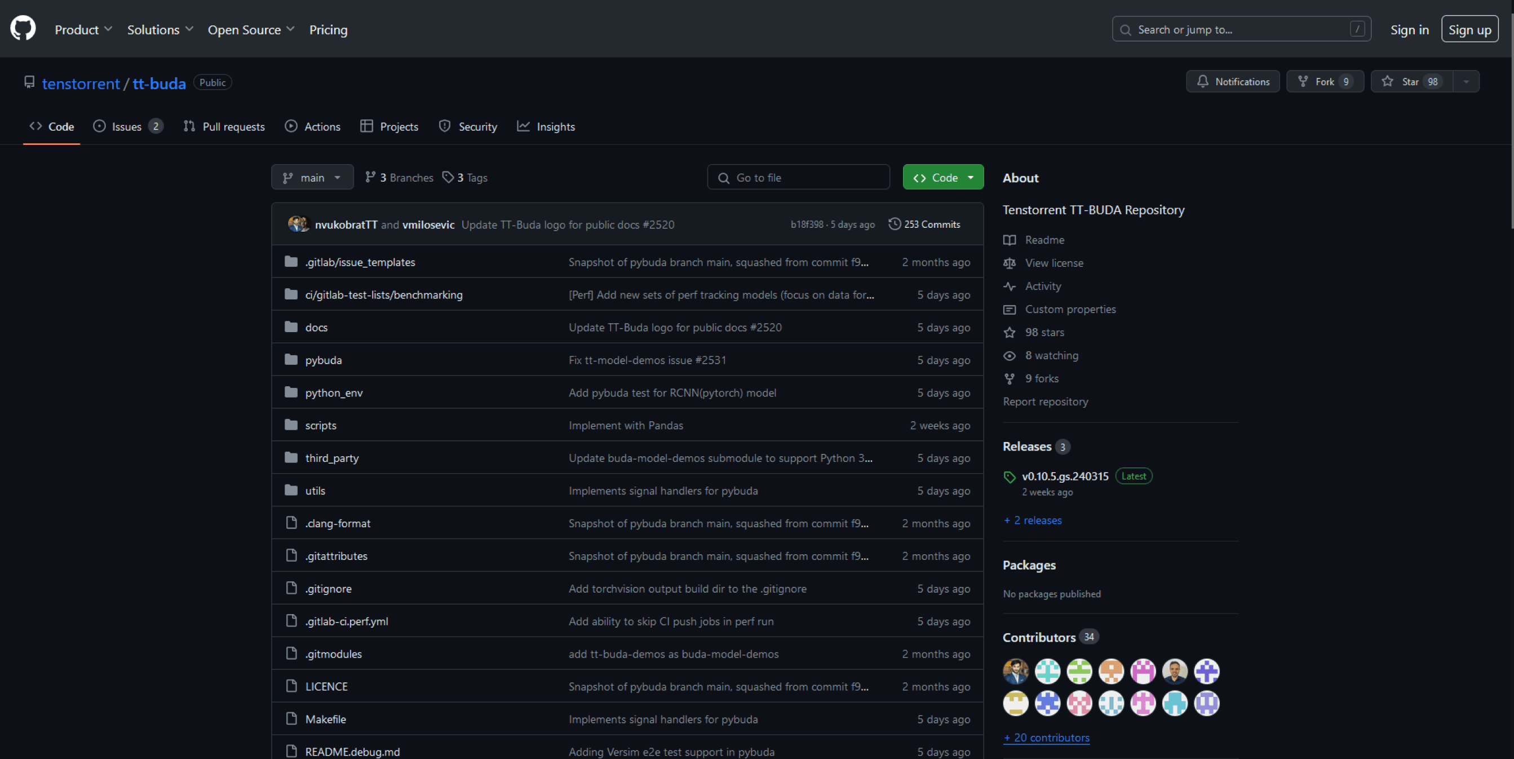Switch to the Issues tab
The height and width of the screenshot is (759, 1514).
127,126
